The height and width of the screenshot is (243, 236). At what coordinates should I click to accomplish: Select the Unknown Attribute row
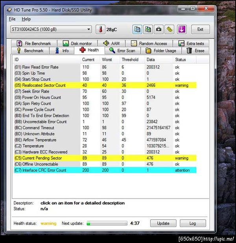(105, 134)
